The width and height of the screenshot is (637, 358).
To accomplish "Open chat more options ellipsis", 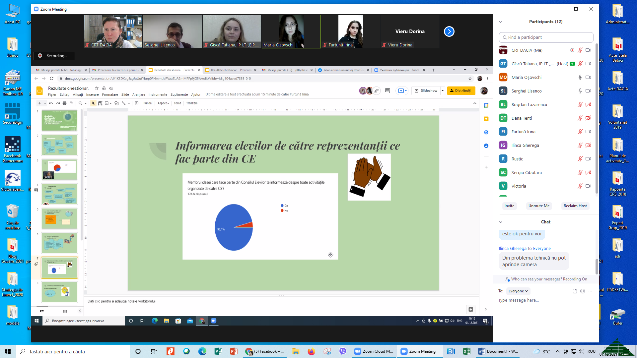I will (x=590, y=291).
